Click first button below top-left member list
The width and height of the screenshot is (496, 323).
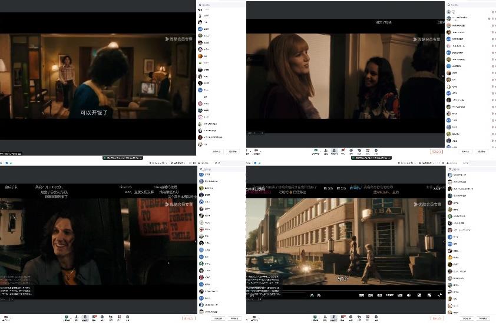tap(217, 152)
